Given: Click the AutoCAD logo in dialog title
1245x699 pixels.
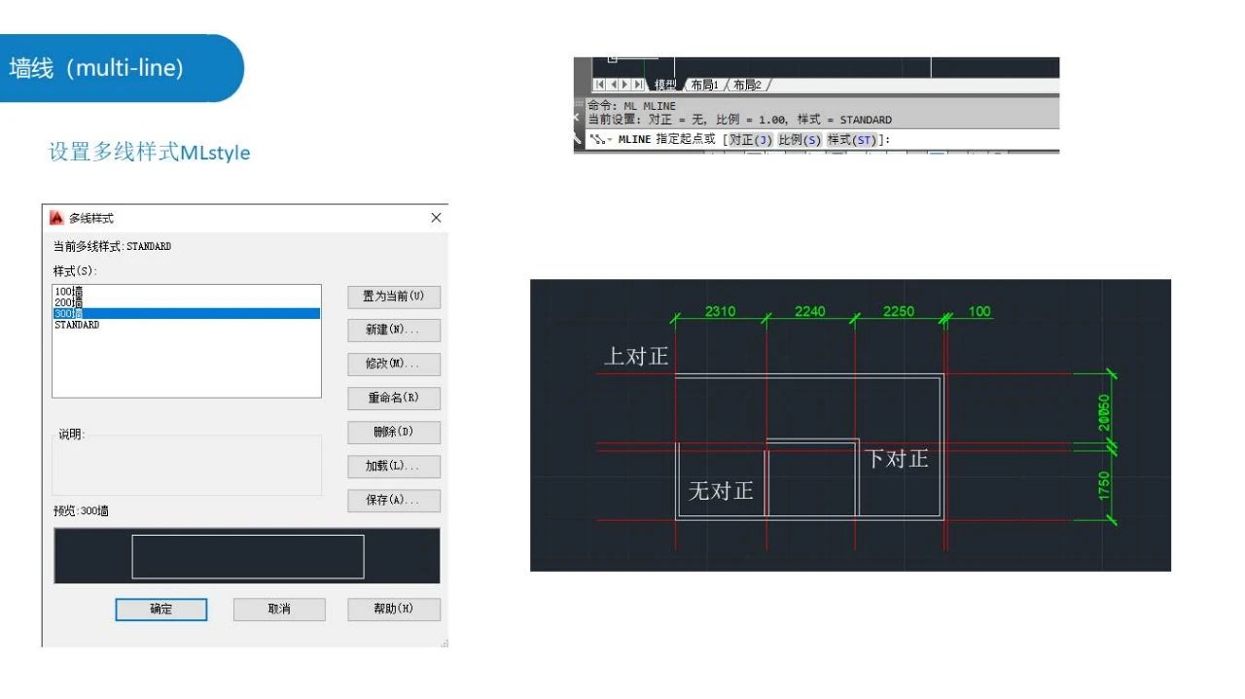Looking at the screenshot, I should [x=56, y=218].
